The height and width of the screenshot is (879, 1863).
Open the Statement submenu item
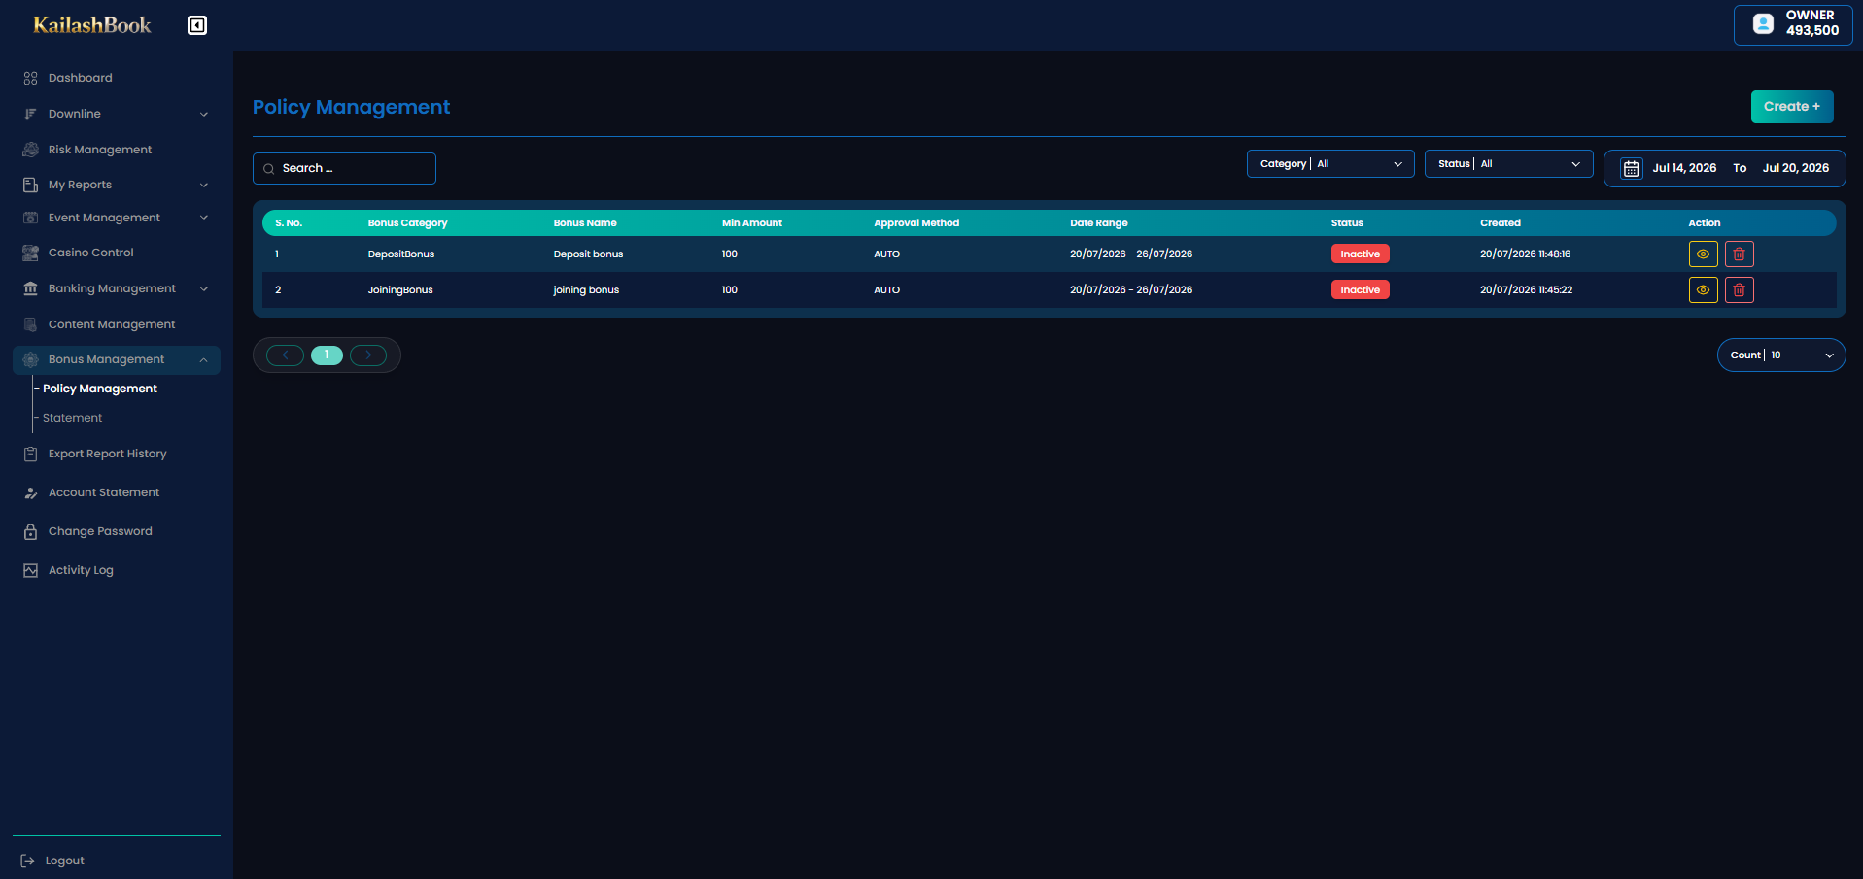[72, 418]
